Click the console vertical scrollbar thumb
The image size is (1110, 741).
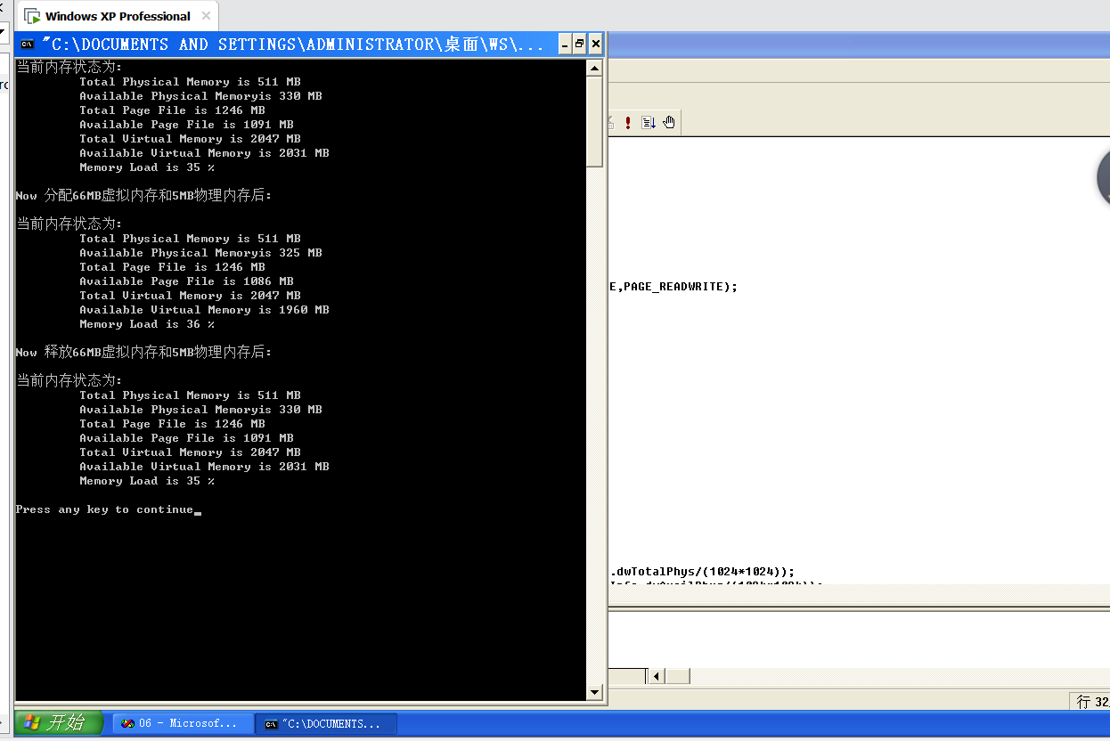(595, 121)
